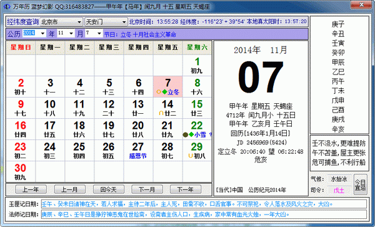Select November 20 廿八 in the calendar
Image resolution: width=375 pixels, height=227 pixels.
(139, 129)
